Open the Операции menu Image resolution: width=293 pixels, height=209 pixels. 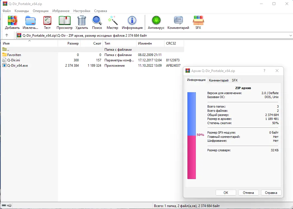coord(41,11)
